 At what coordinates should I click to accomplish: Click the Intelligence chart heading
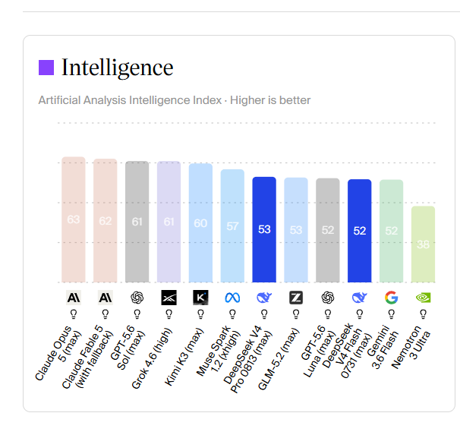pyautogui.click(x=118, y=68)
